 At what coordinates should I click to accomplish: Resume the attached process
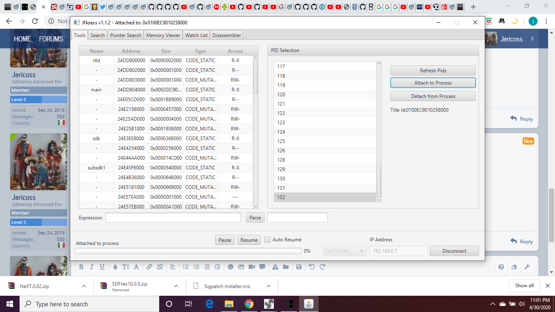[x=249, y=240]
